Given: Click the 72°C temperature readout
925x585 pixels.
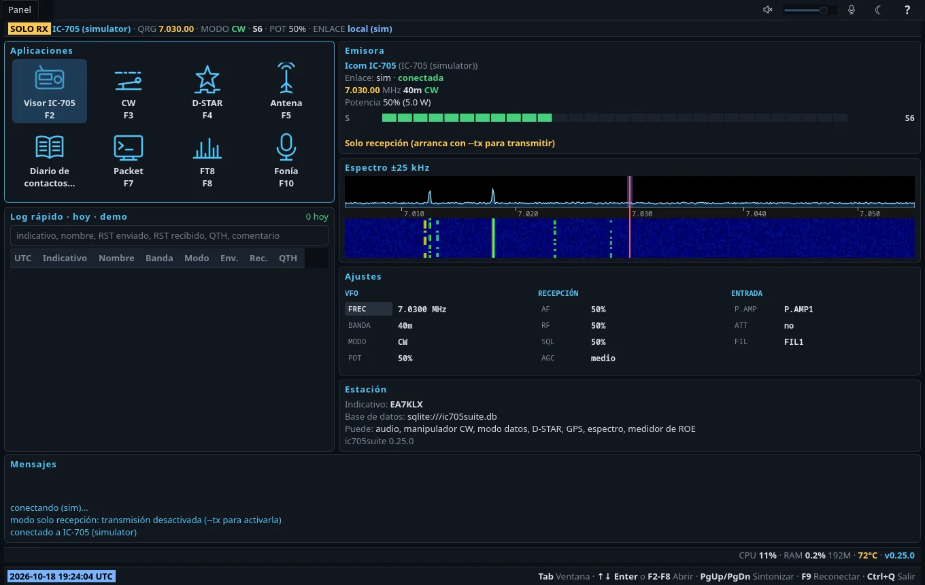Looking at the screenshot, I should (x=868, y=555).
